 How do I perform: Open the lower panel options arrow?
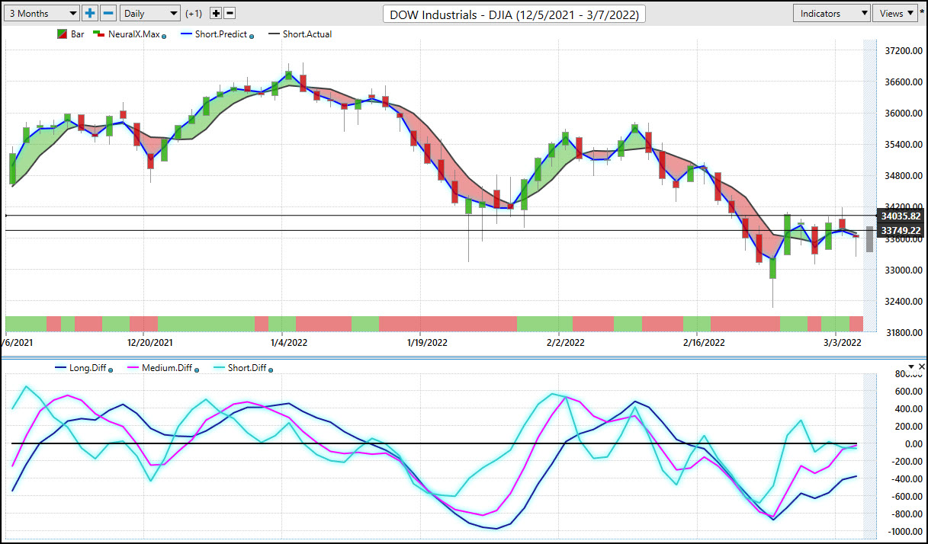[x=910, y=366]
